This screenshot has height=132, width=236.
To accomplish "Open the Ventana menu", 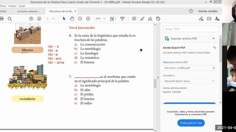I will click(x=12, y=6).
